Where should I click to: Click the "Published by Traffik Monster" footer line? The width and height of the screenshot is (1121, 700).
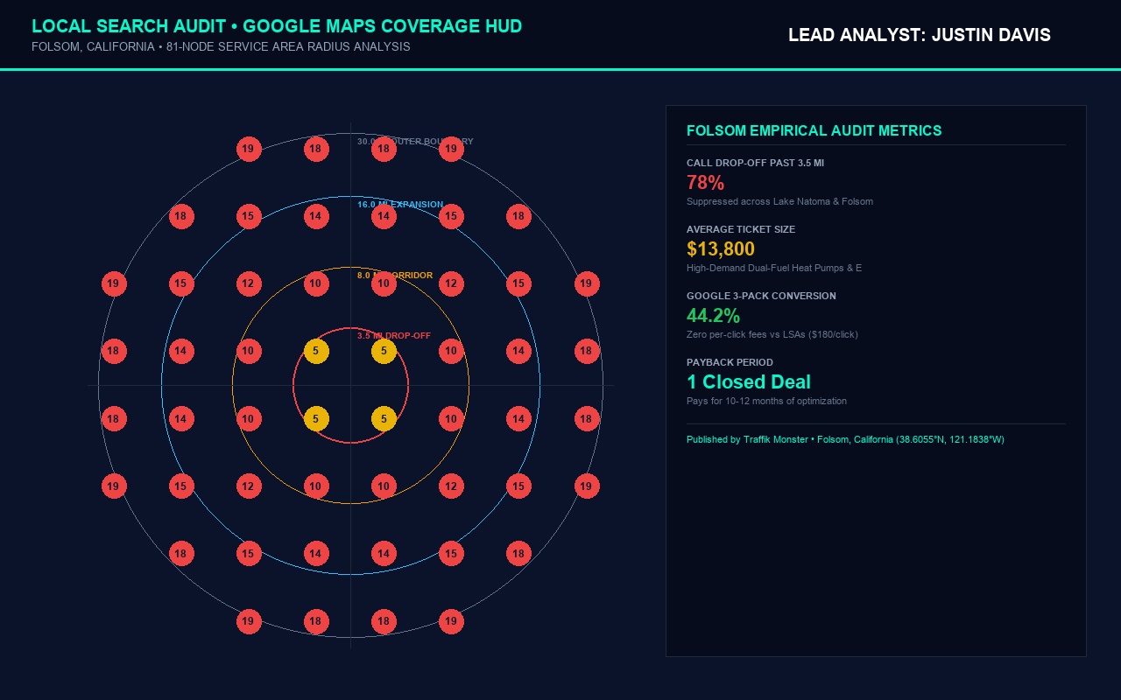(845, 439)
